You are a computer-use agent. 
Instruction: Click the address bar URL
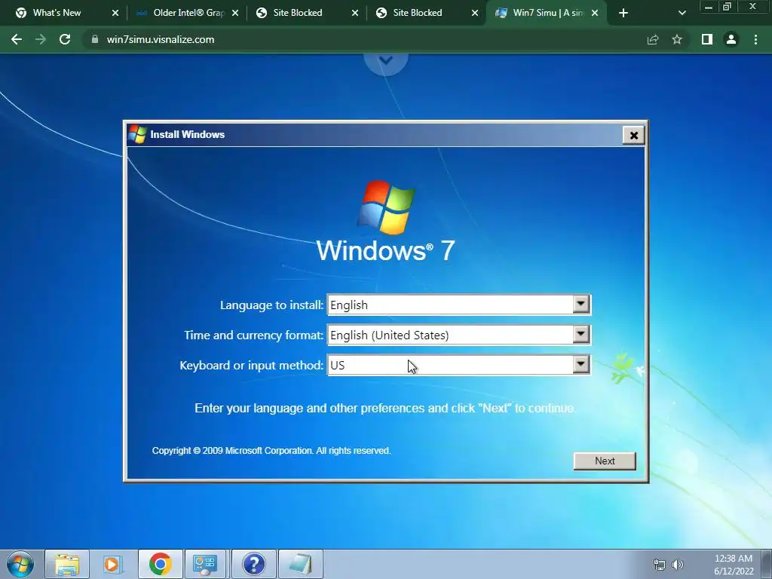coord(161,39)
